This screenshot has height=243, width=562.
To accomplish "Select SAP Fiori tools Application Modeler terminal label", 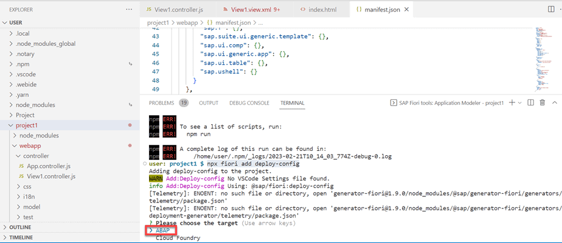I will pyautogui.click(x=451, y=102).
